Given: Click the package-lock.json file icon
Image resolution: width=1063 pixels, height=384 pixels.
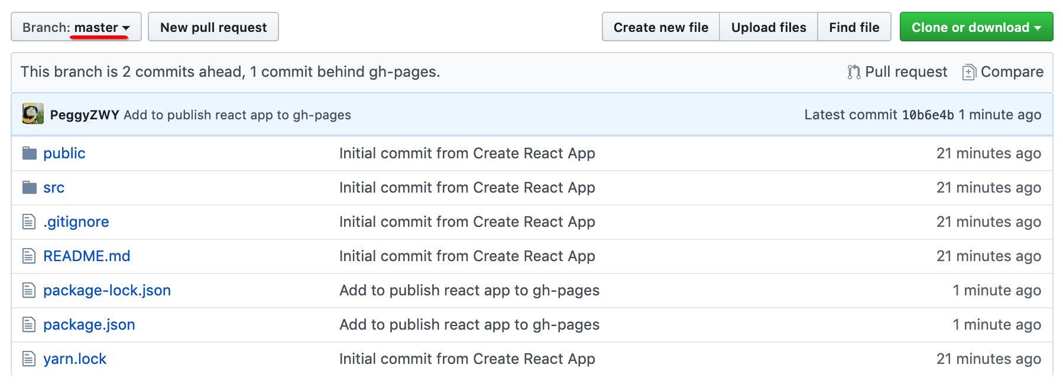Looking at the screenshot, I should pyautogui.click(x=29, y=291).
